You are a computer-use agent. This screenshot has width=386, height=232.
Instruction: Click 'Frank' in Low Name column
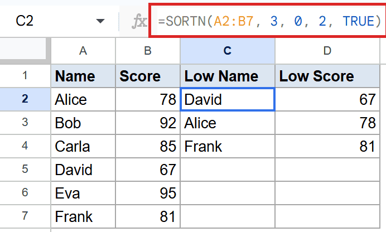228,146
